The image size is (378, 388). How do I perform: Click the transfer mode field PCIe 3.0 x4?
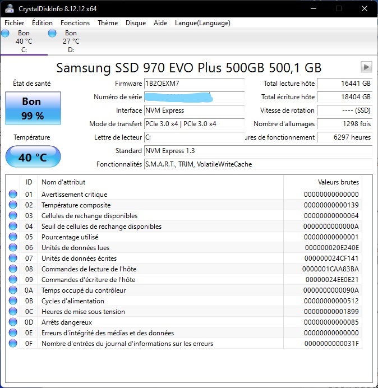tap(194, 124)
